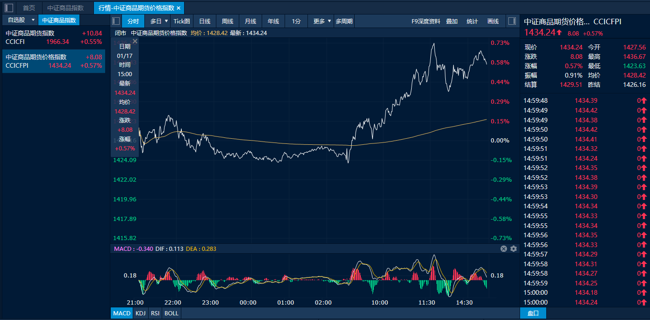Switch to the 中证商品指数 top tab

[x=65, y=8]
